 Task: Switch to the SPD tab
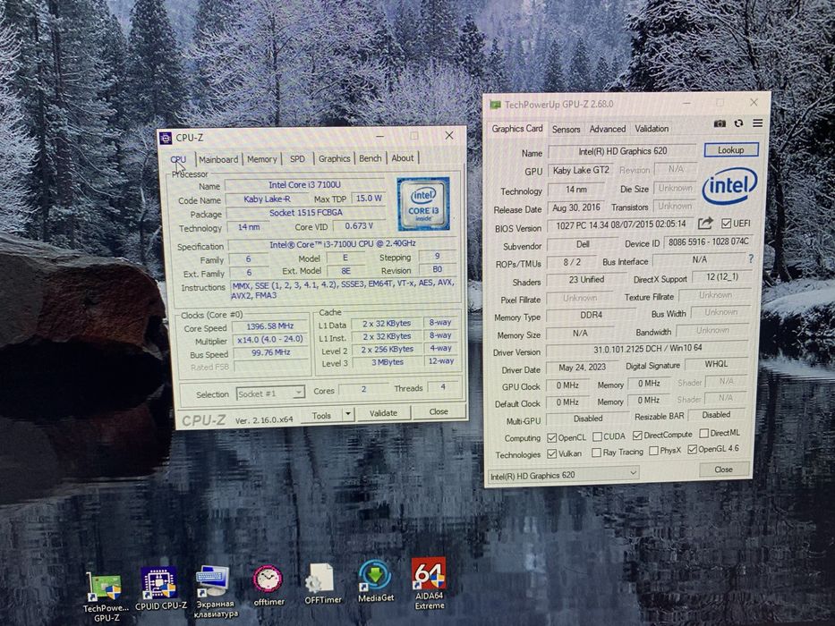pyautogui.click(x=297, y=158)
